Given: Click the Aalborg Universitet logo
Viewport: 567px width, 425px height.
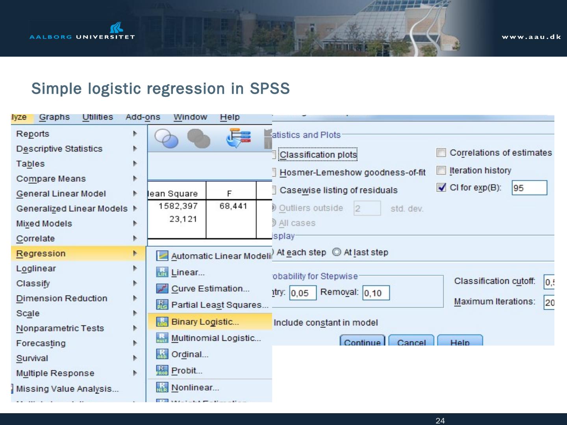Looking at the screenshot, I should (82, 31).
